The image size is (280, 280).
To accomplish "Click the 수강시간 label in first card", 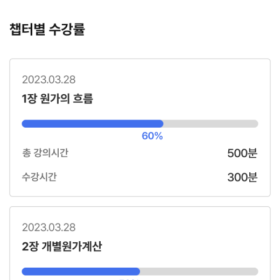I will point(39,177).
